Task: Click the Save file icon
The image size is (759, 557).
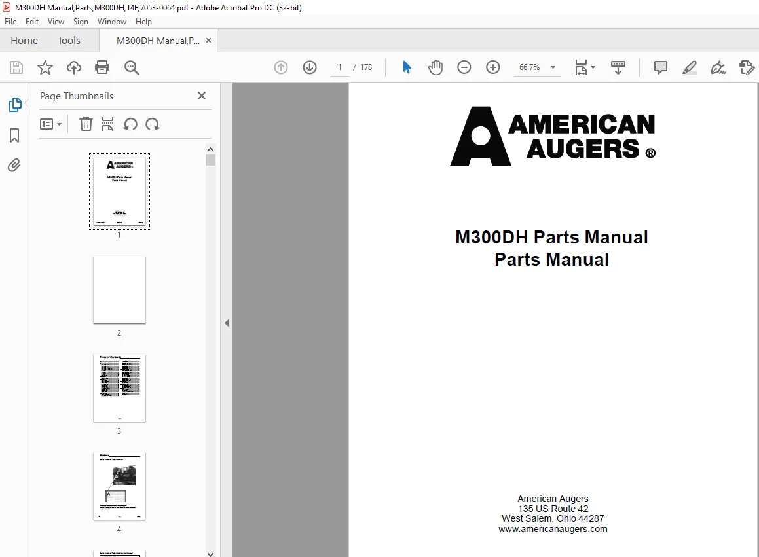Action: click(16, 67)
